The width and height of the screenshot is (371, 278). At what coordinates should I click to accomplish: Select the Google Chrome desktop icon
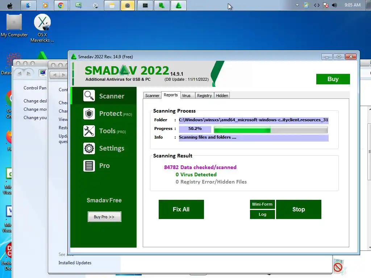click(9, 105)
